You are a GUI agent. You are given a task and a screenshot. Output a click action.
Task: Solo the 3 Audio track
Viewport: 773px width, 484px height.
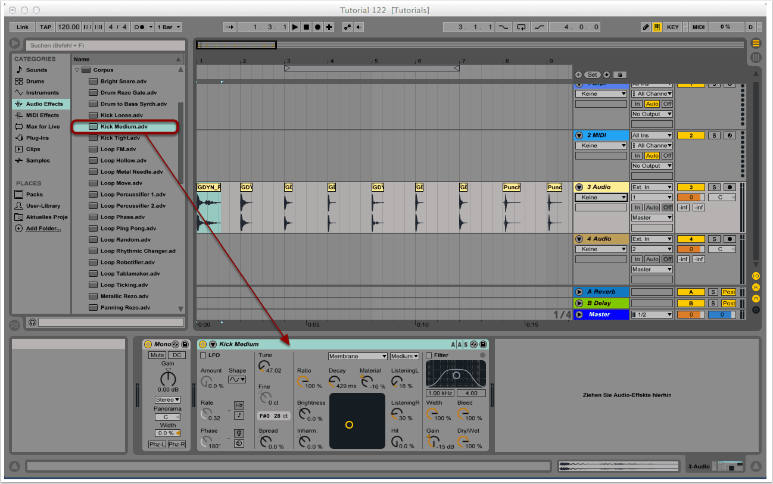(x=713, y=188)
